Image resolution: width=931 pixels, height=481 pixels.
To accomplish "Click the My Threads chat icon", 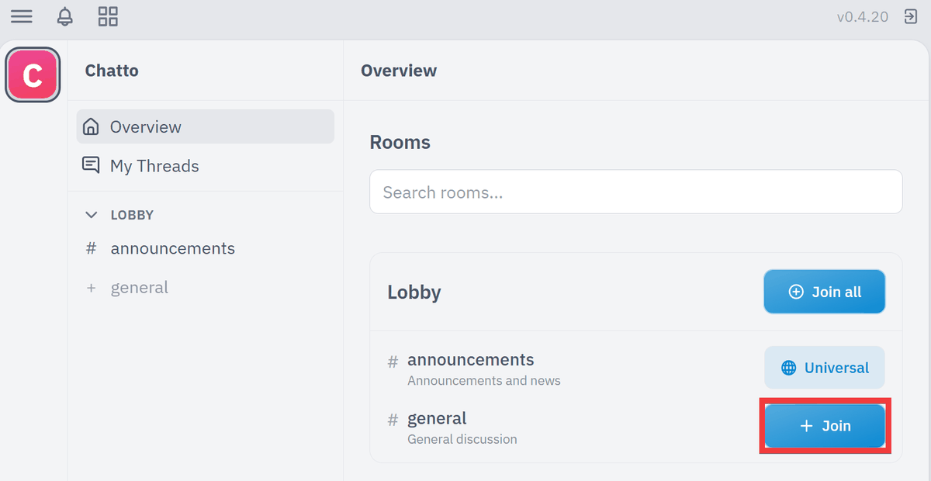I will [91, 165].
